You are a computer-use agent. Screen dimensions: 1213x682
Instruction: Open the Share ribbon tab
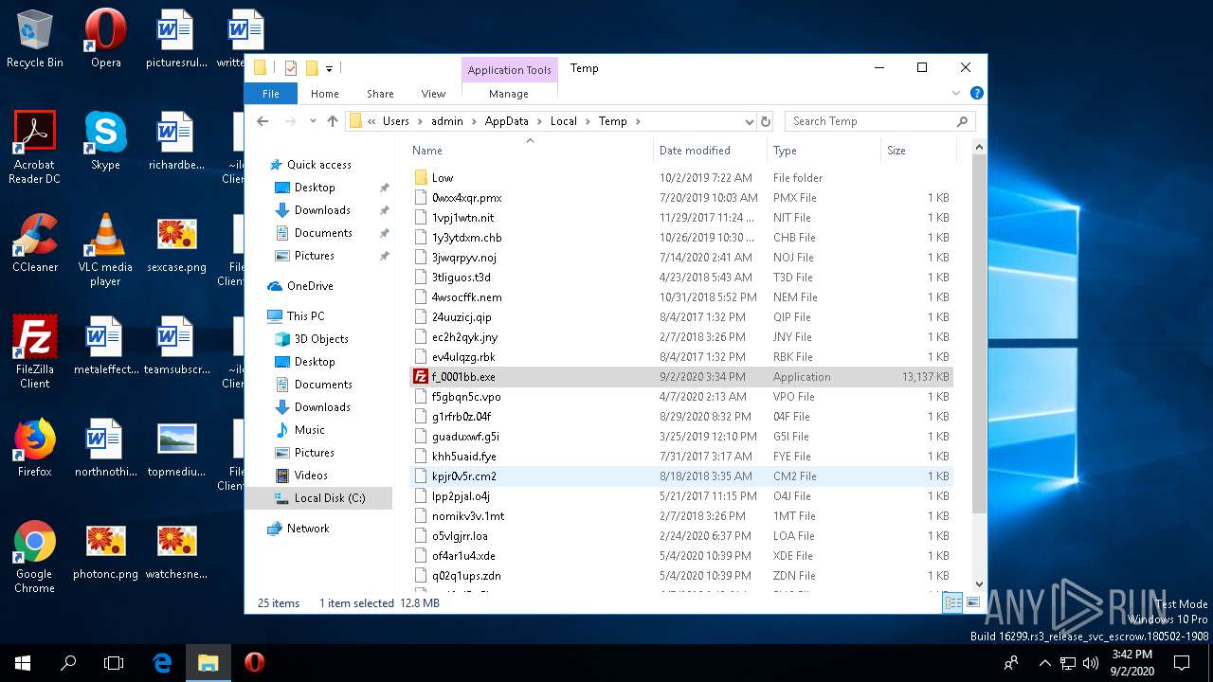[380, 94]
